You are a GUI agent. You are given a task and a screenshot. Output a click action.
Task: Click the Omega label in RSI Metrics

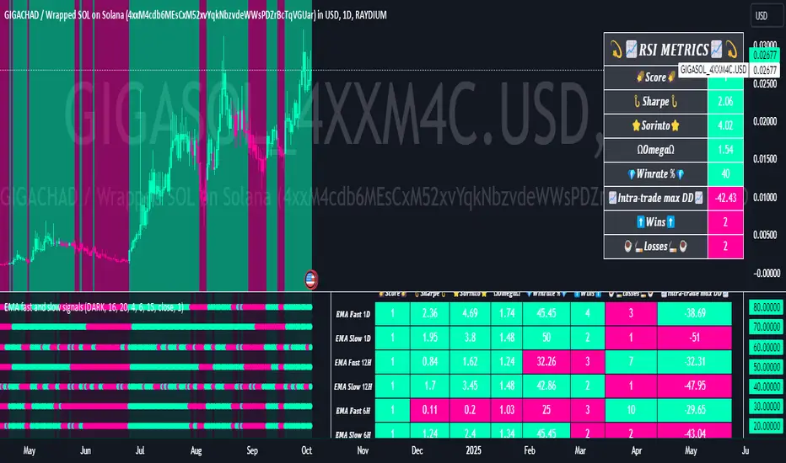[x=655, y=150]
